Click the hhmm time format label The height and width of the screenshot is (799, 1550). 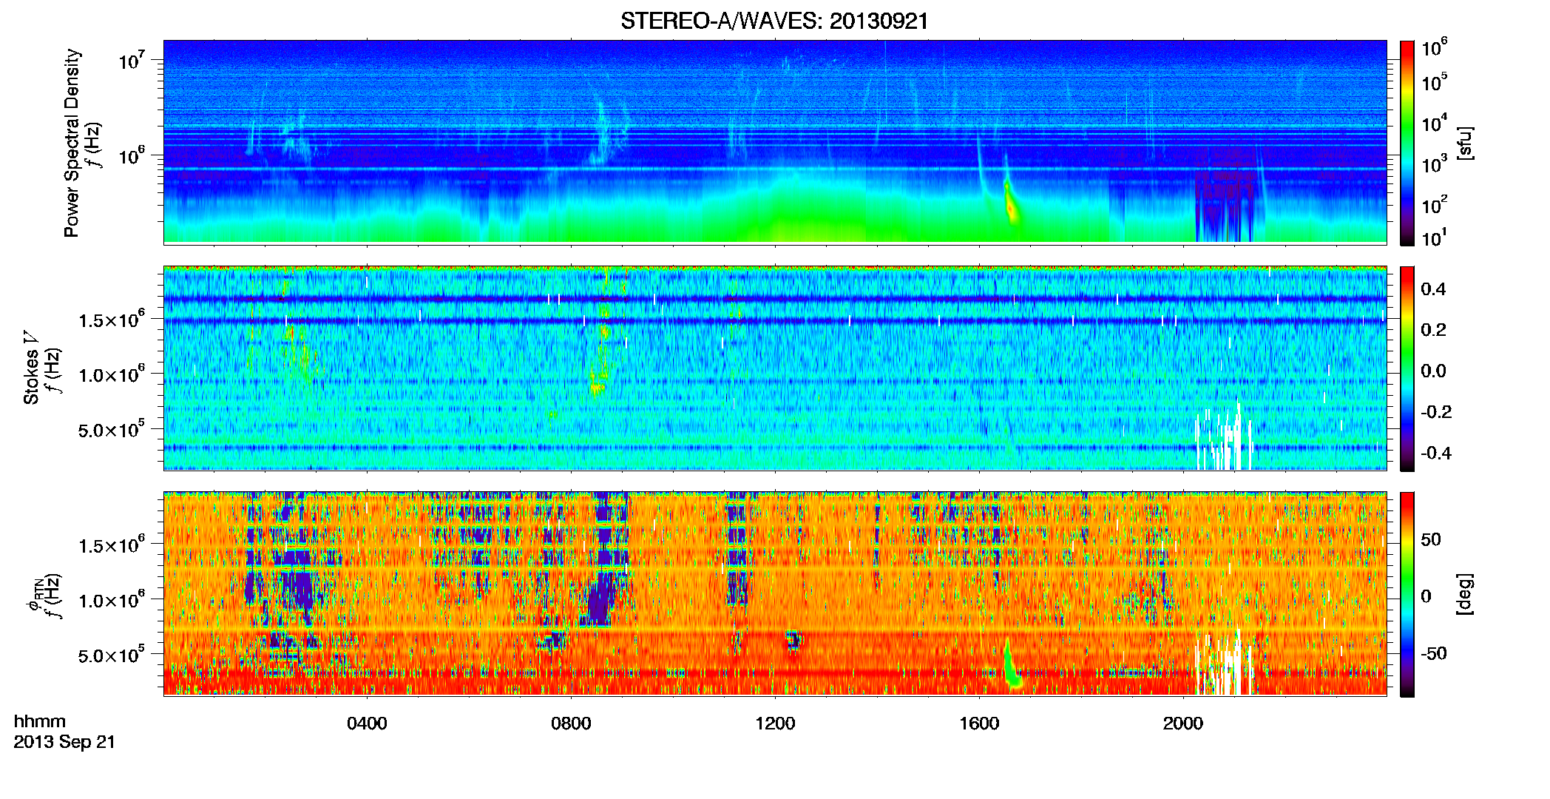tap(40, 721)
